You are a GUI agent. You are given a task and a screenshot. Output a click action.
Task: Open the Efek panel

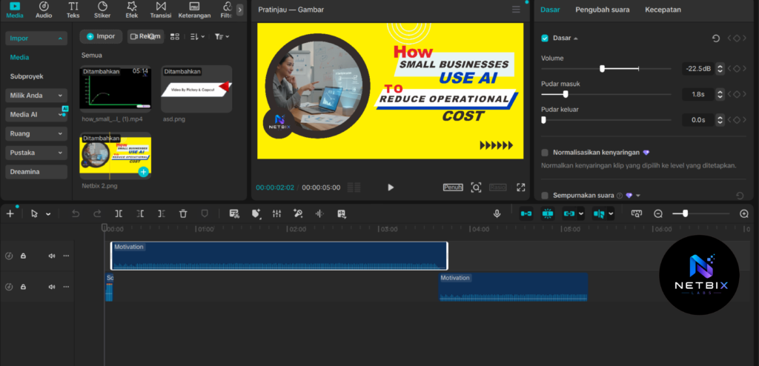pyautogui.click(x=131, y=10)
